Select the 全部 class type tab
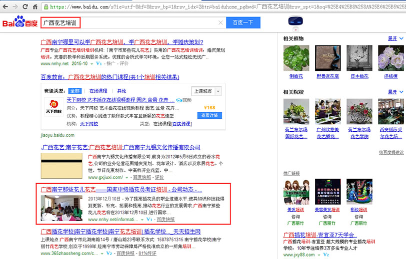The image size is (406, 259). tap(75, 91)
